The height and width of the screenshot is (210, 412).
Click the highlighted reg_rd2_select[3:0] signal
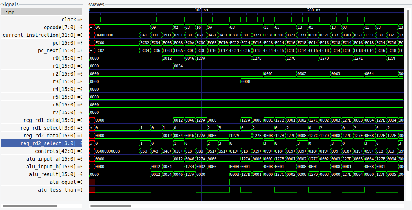click(42, 143)
